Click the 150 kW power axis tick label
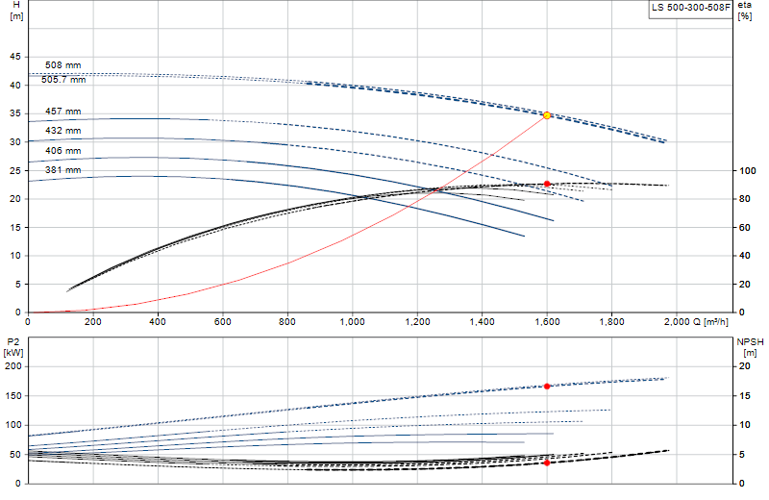This screenshot has width=769, height=500. (x=13, y=396)
